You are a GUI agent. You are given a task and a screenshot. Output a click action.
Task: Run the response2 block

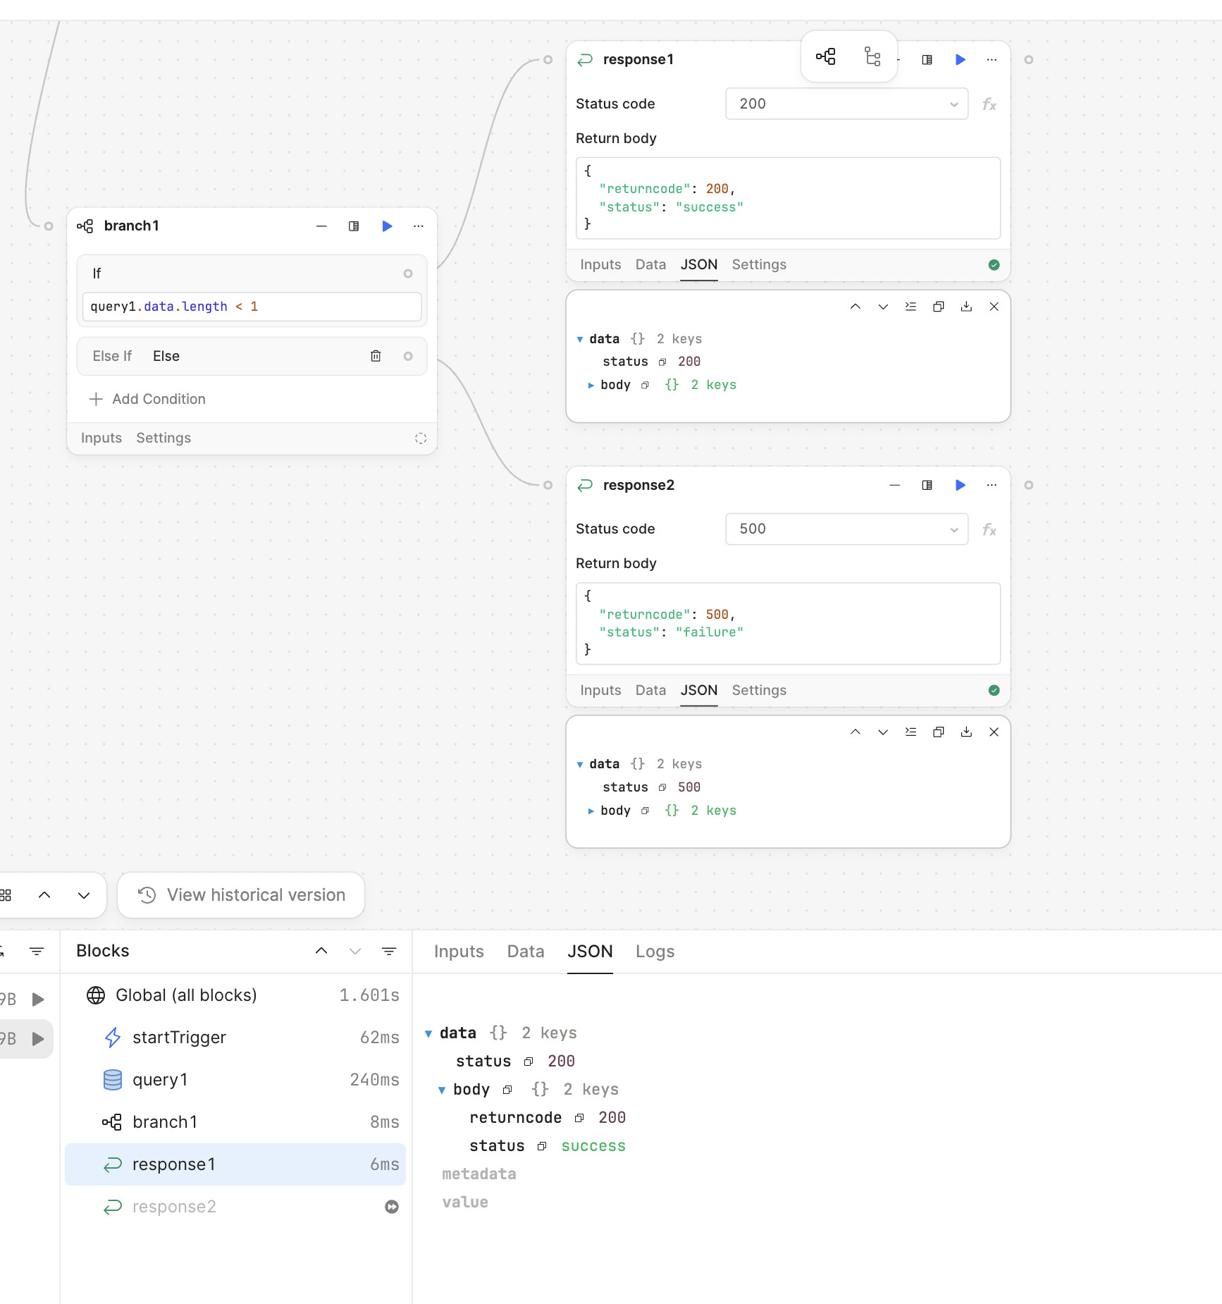[x=960, y=485]
